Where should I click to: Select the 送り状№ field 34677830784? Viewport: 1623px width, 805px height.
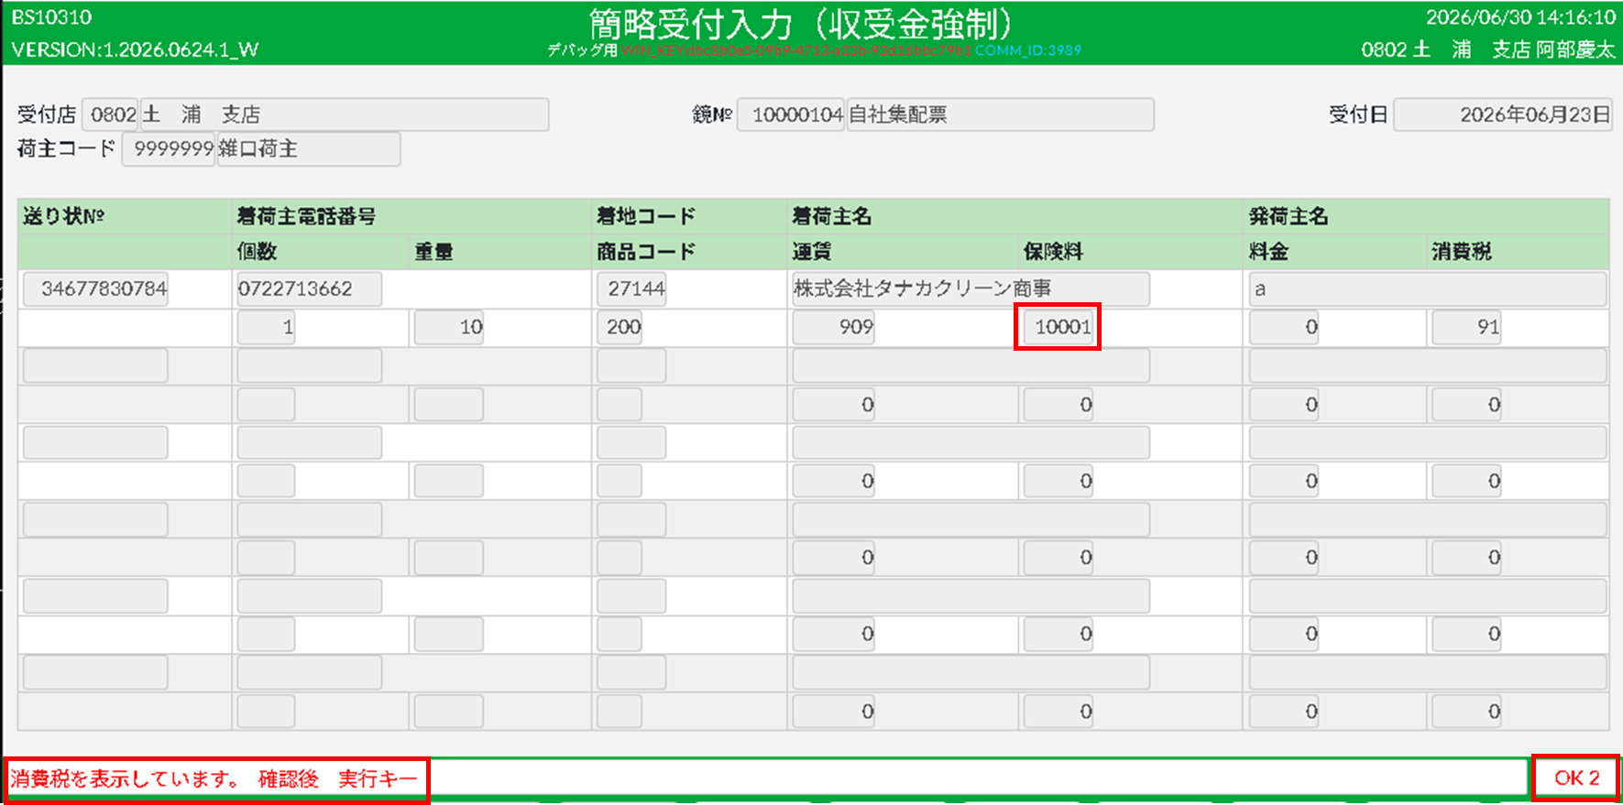pos(95,289)
